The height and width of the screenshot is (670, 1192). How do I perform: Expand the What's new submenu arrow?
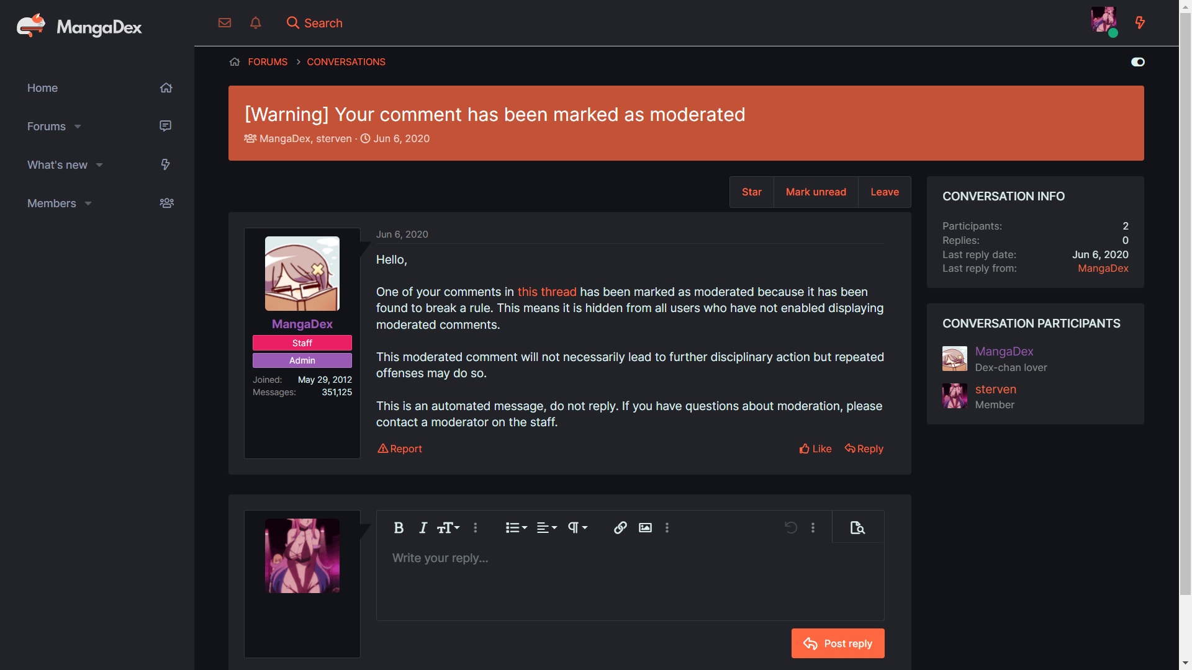[99, 165]
